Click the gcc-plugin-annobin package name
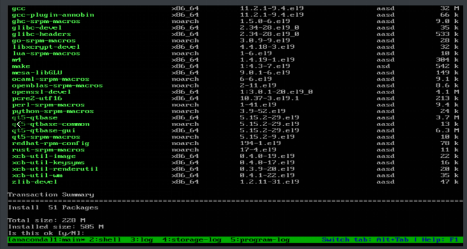467x249 pixels. pyautogui.click(x=53, y=15)
